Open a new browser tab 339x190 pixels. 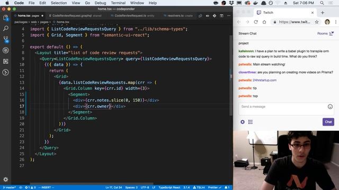click(323, 13)
